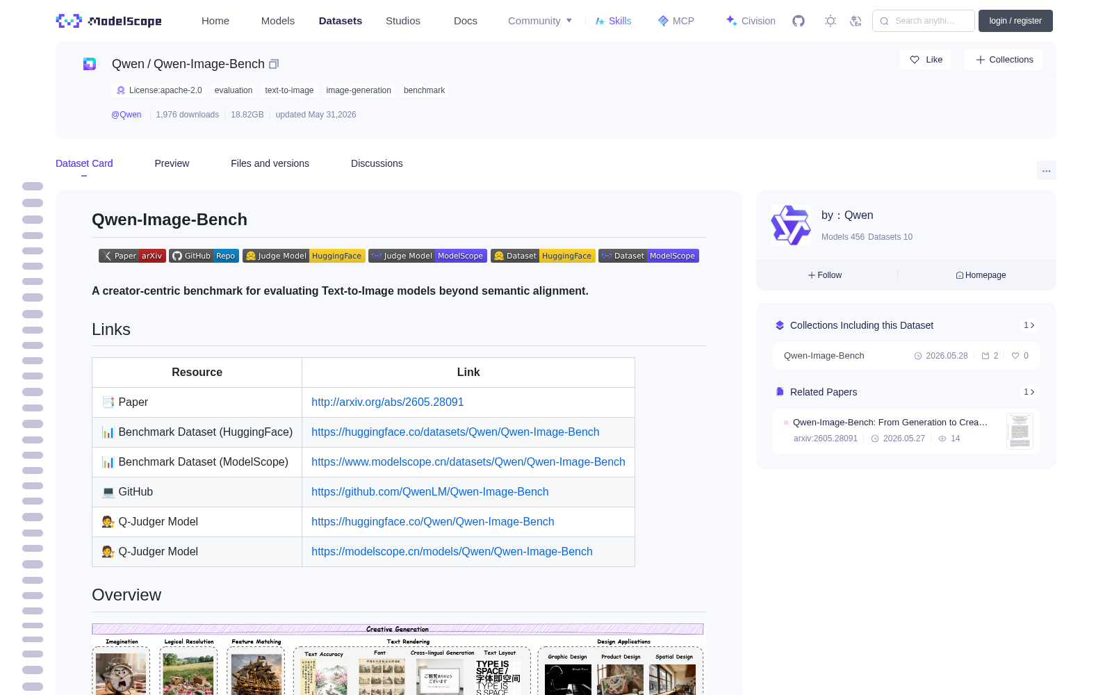
Task: Click the License:apache-2.0 tag
Action: click(159, 90)
